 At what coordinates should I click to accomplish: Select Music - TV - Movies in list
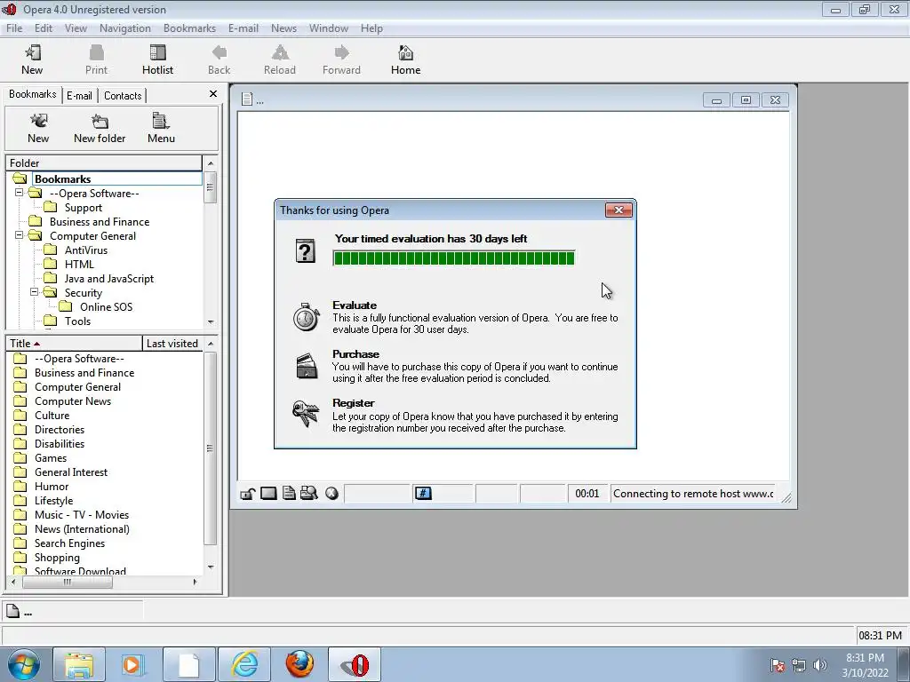click(x=82, y=515)
